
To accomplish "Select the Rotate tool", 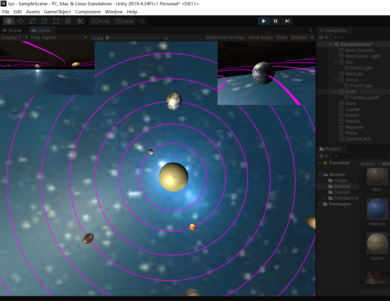I will coord(32,21).
